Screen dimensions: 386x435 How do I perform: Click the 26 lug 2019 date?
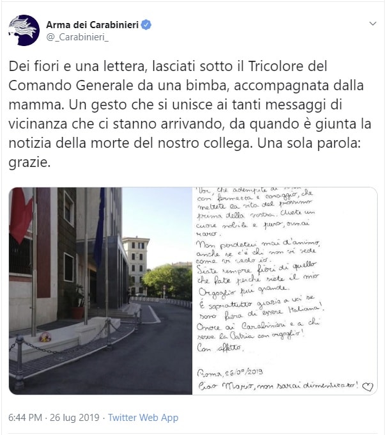pyautogui.click(x=75, y=418)
